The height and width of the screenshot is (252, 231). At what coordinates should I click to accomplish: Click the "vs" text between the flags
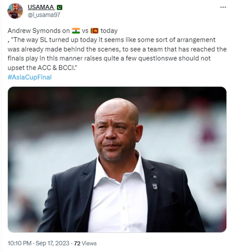click(85, 31)
